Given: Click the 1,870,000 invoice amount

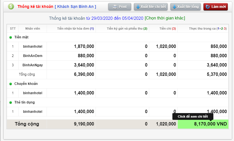Looking at the screenshot, I should coord(84,47).
